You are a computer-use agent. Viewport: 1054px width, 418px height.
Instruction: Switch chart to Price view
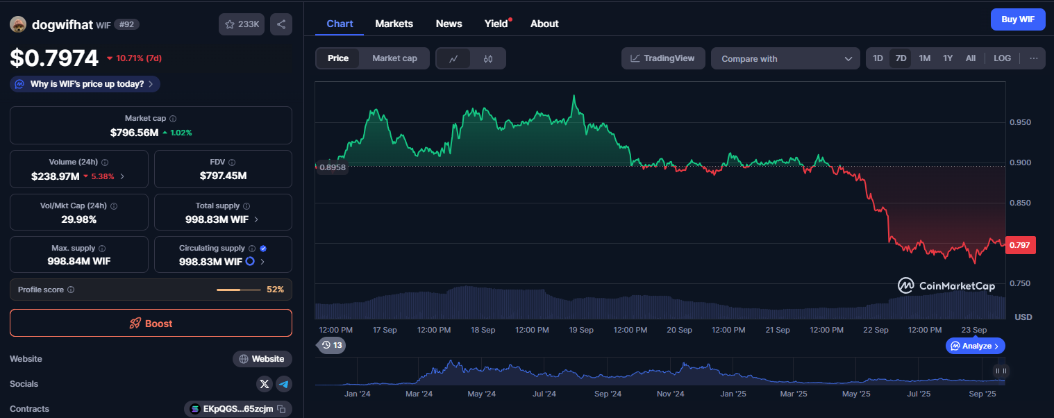click(338, 58)
